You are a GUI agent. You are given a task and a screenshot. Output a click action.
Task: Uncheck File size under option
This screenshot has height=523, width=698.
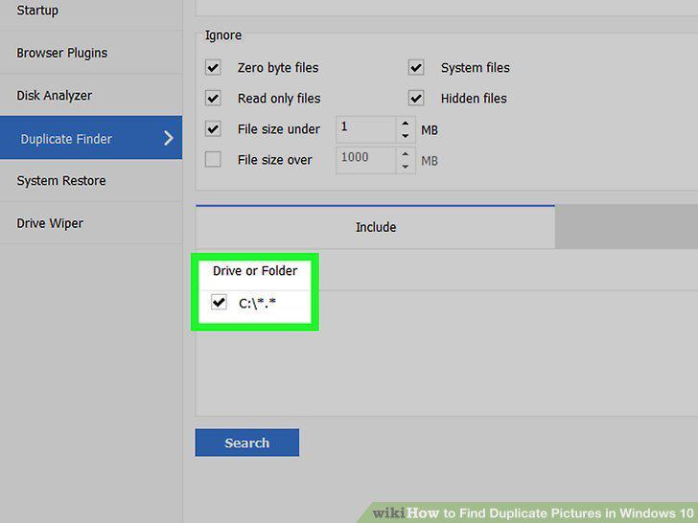213,129
